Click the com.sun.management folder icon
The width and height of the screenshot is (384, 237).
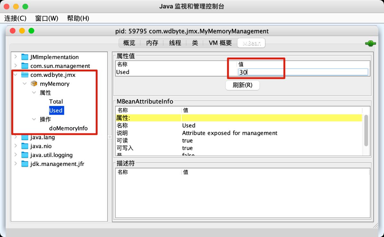pos(25,66)
